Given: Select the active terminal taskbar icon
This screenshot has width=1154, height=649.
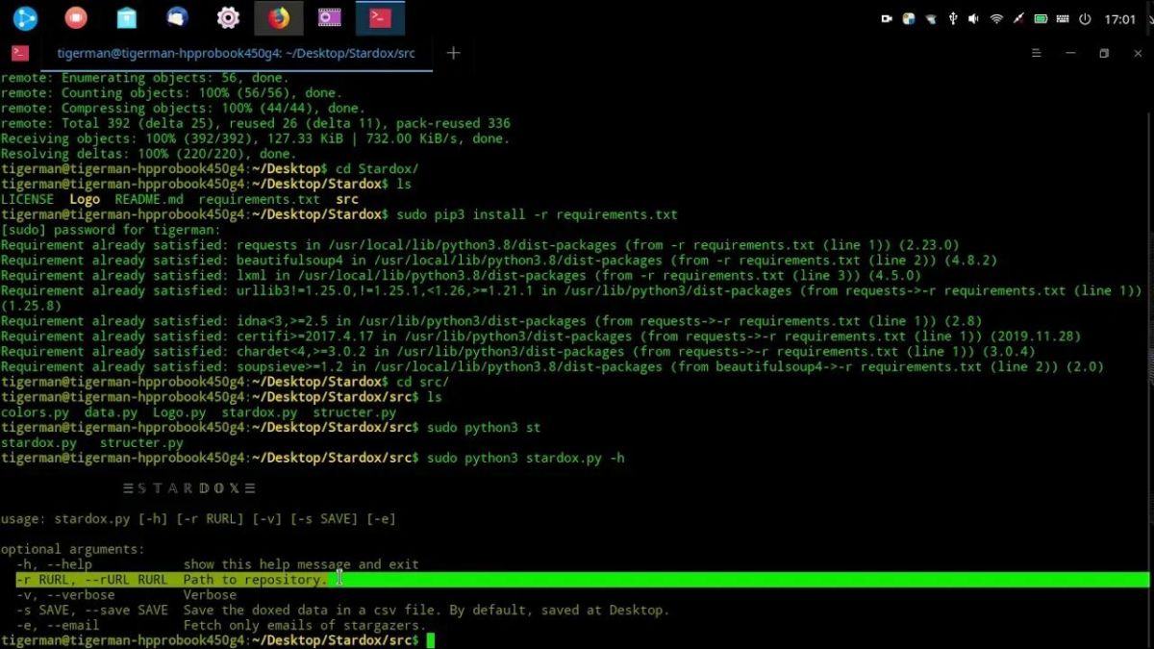Looking at the screenshot, I should click(380, 17).
